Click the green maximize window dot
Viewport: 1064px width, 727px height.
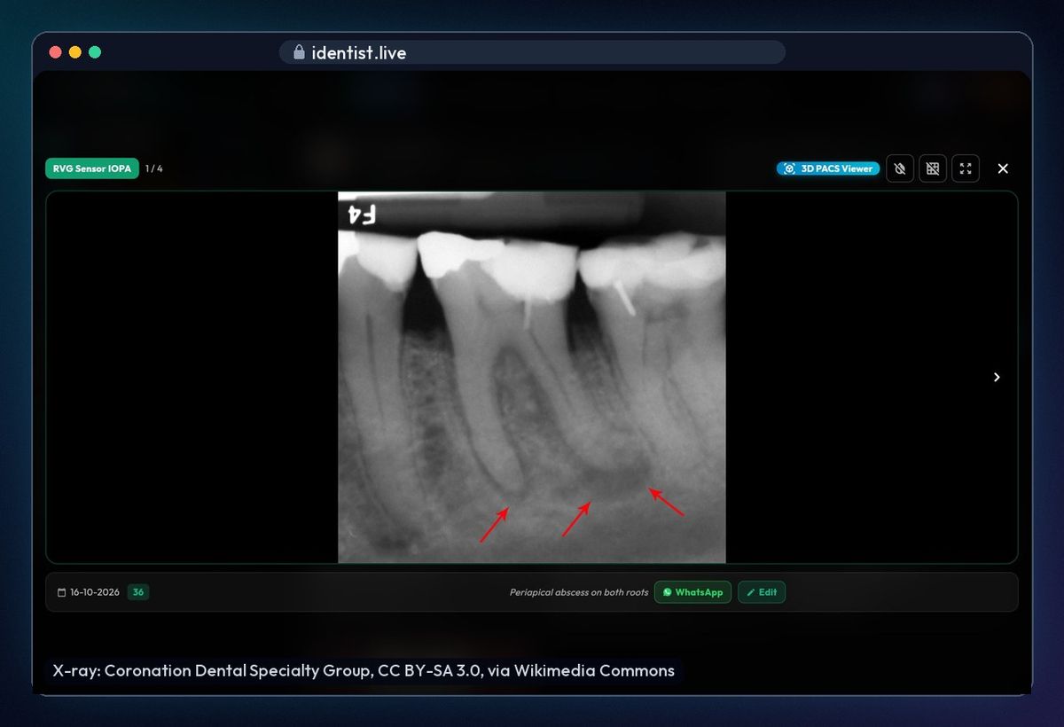[95, 52]
